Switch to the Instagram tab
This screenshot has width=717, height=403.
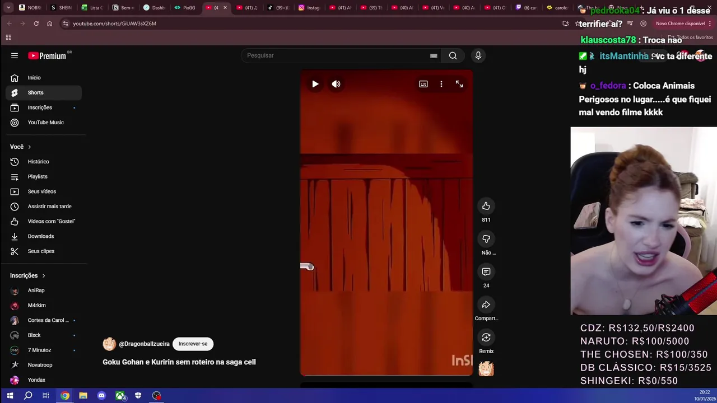click(x=309, y=8)
